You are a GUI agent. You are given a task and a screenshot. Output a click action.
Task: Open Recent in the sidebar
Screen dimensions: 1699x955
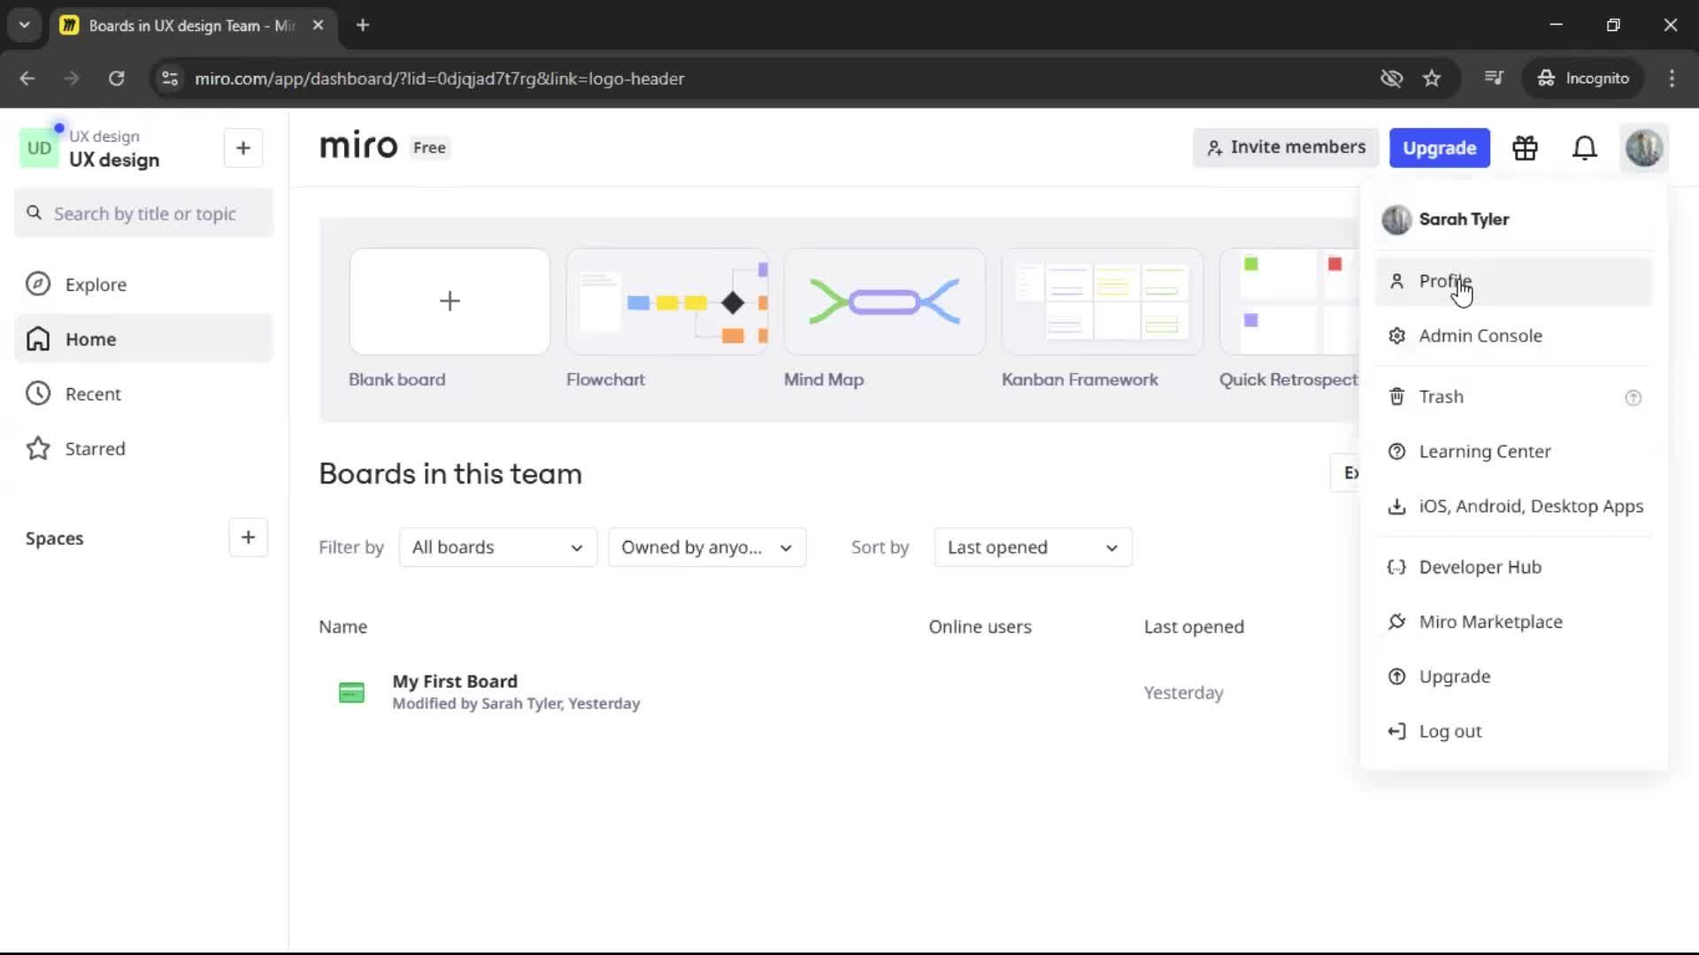tap(144, 393)
